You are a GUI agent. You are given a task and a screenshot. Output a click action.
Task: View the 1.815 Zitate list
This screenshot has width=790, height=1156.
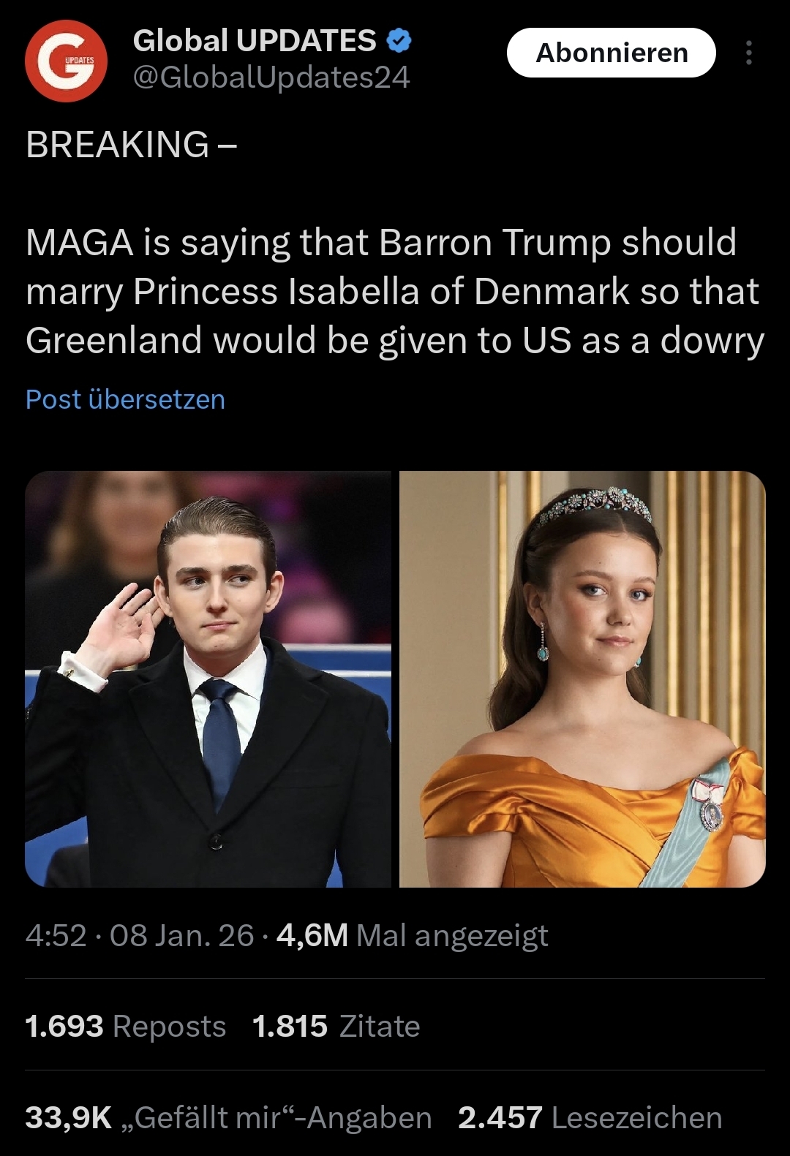pyautogui.click(x=336, y=1026)
